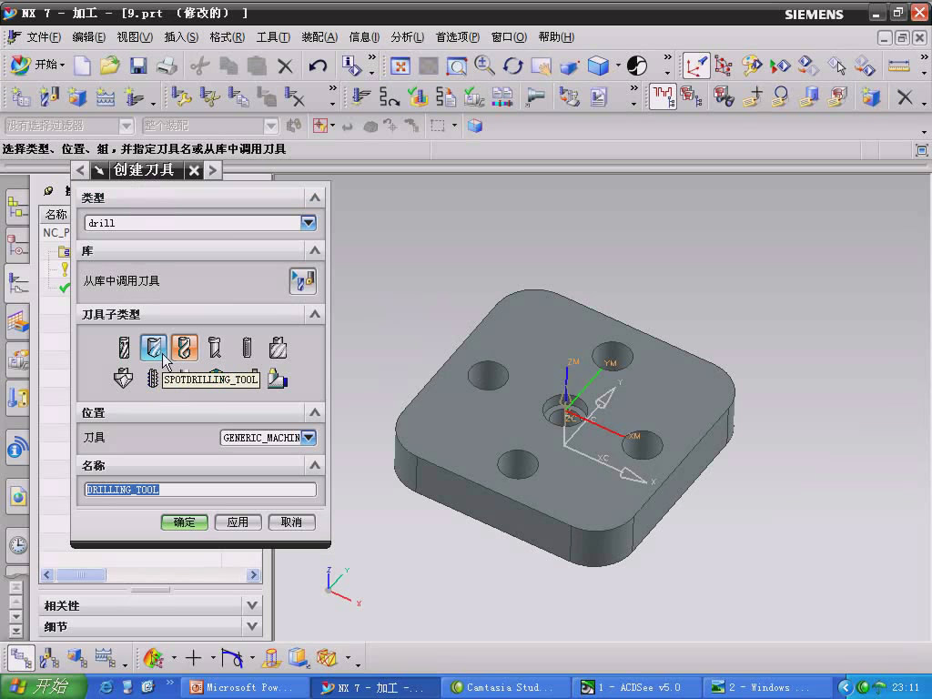Activate the Pan hand tool

pyautogui.click(x=541, y=66)
